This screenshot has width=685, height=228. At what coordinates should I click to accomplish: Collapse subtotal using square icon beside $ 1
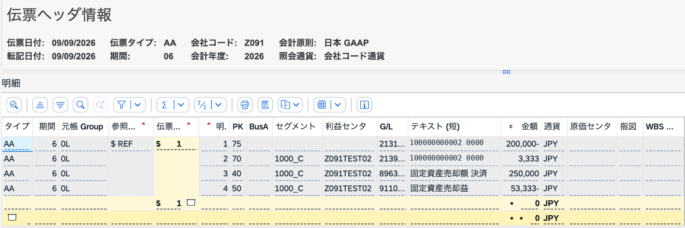point(191,203)
